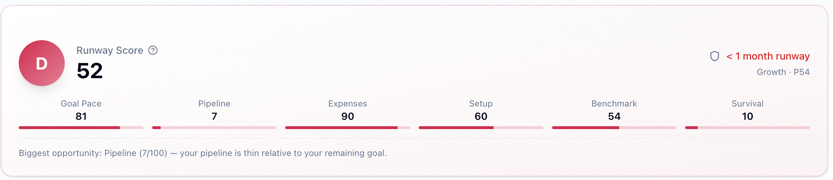Viewport: 833px width, 180px height.
Task: Click the 'Growth · P54' label
Action: (x=783, y=72)
